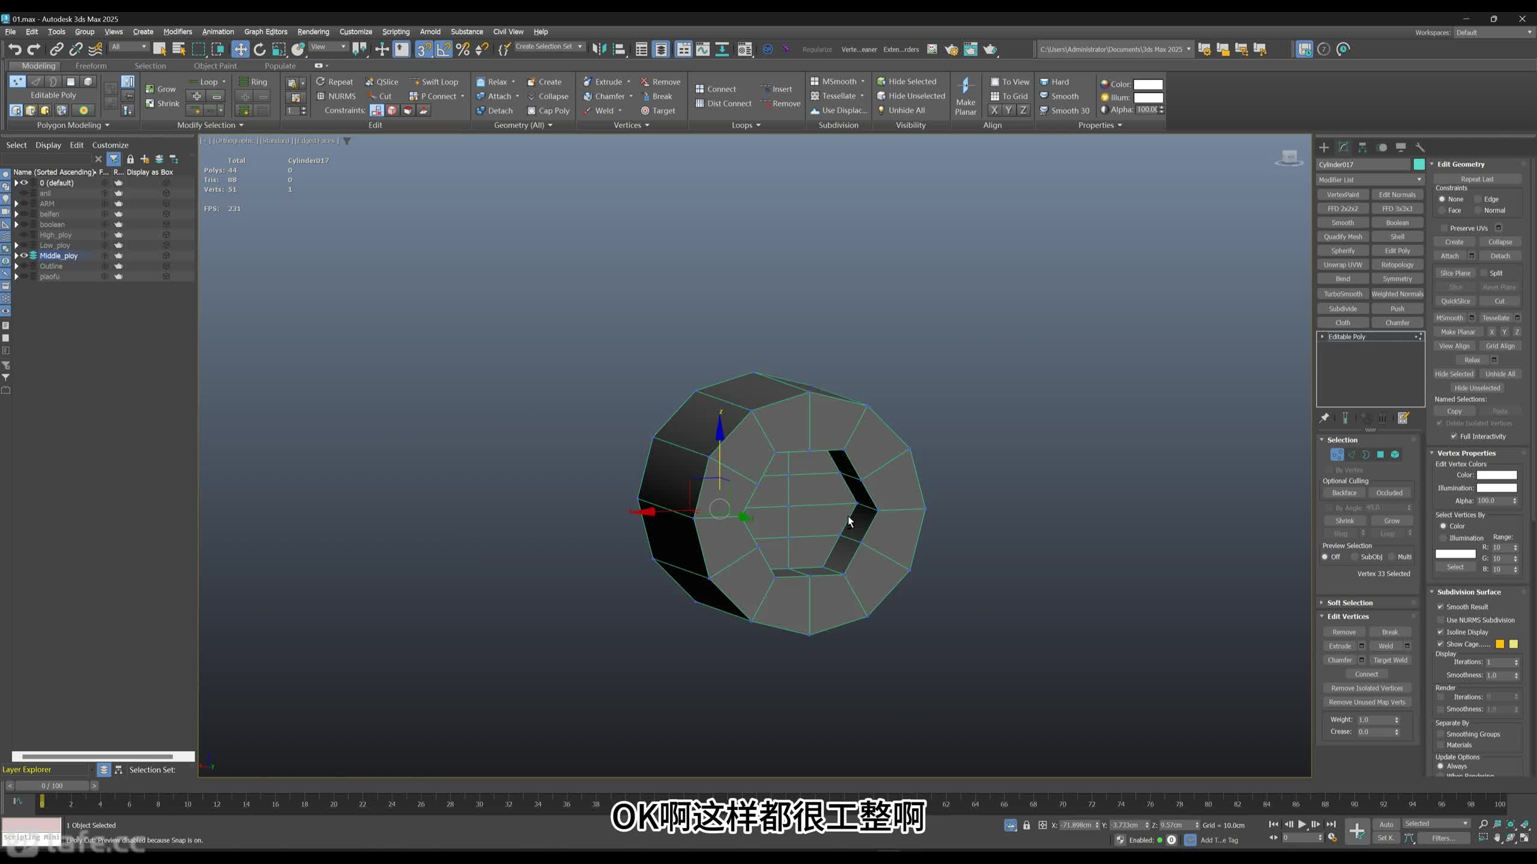Image resolution: width=1537 pixels, height=864 pixels.
Task: Select the Face constraint radio button
Action: (x=1442, y=211)
